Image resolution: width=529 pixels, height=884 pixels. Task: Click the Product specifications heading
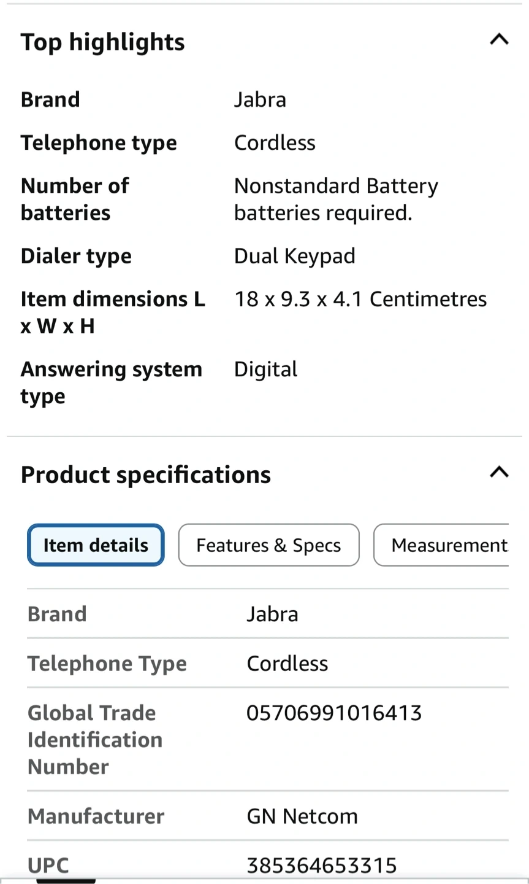coord(146,475)
